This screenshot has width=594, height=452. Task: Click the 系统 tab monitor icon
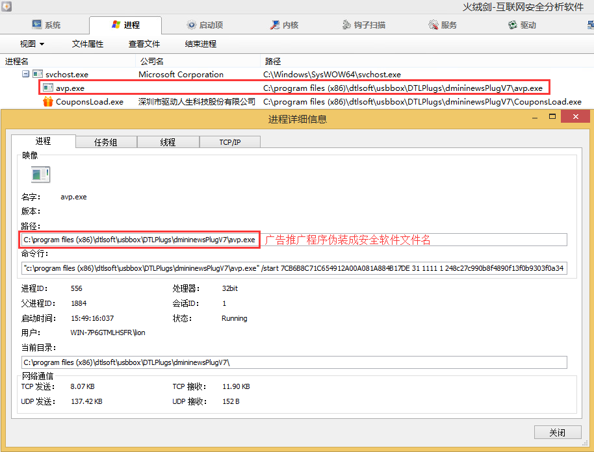coord(37,25)
